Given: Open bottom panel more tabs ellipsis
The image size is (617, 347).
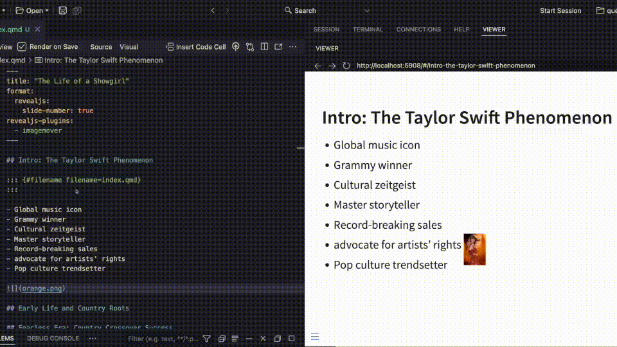Looking at the screenshot, I should 93,339.
